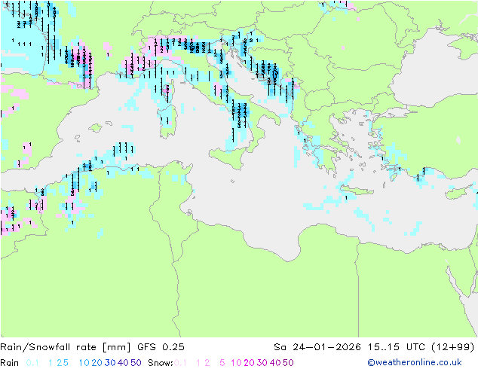This screenshot has height=369, width=478.
Task: Pick the Snow 20 legend value
Action: coord(249,363)
